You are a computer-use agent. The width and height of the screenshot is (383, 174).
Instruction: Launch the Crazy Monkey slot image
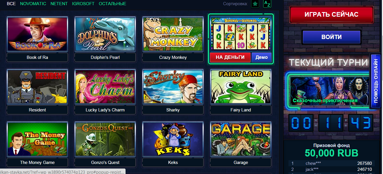click(173, 34)
